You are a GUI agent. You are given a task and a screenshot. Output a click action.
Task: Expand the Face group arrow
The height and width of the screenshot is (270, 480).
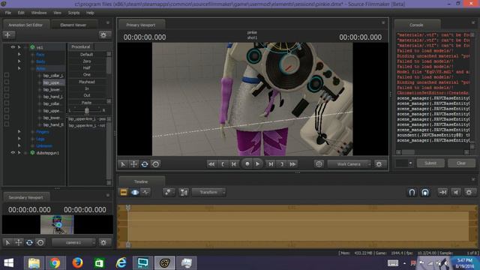tap(19, 54)
